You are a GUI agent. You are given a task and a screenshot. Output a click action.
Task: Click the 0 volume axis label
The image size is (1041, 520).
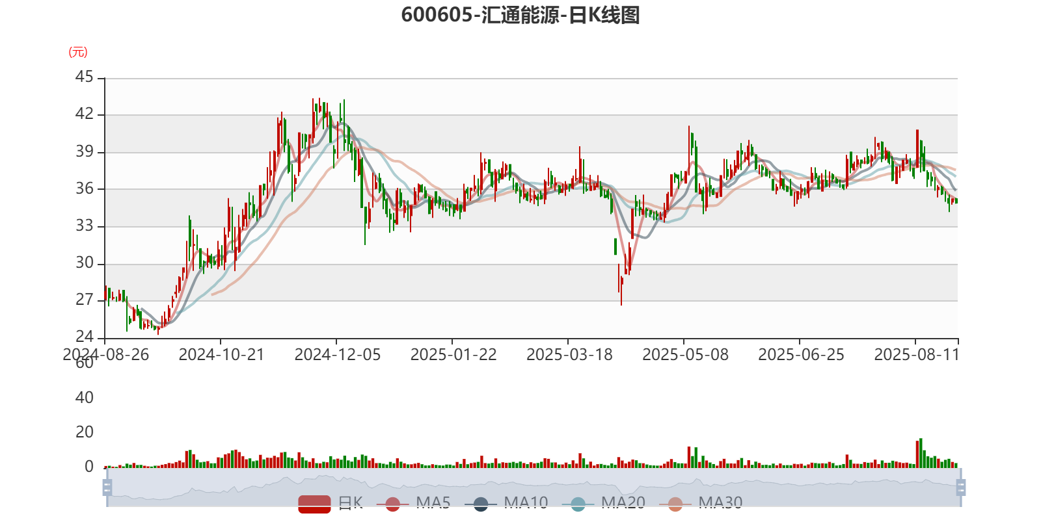point(89,467)
